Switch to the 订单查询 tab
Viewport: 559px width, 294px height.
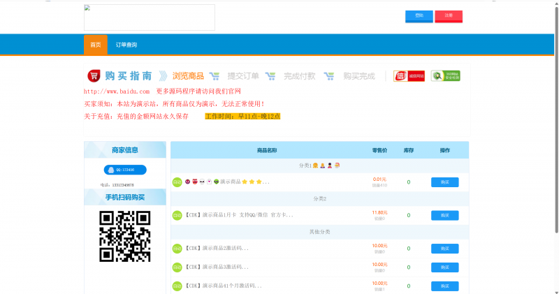point(126,45)
